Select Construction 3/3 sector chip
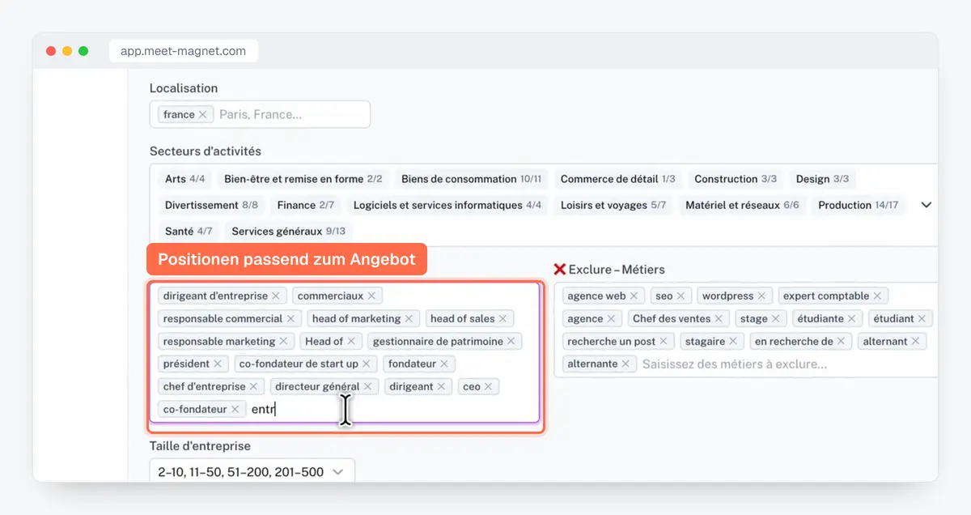 point(736,179)
